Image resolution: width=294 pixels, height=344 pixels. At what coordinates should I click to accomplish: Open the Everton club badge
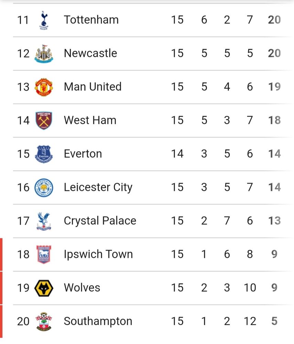[44, 154]
